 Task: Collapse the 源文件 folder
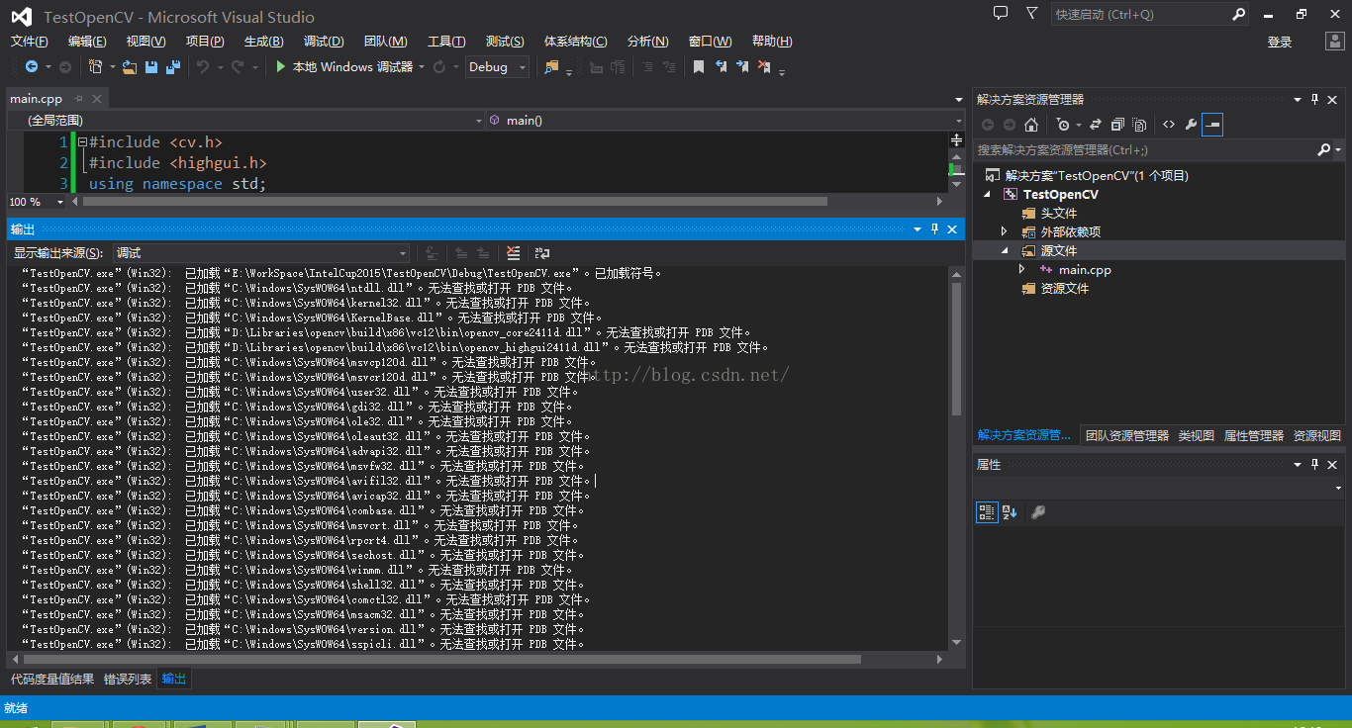1005,251
